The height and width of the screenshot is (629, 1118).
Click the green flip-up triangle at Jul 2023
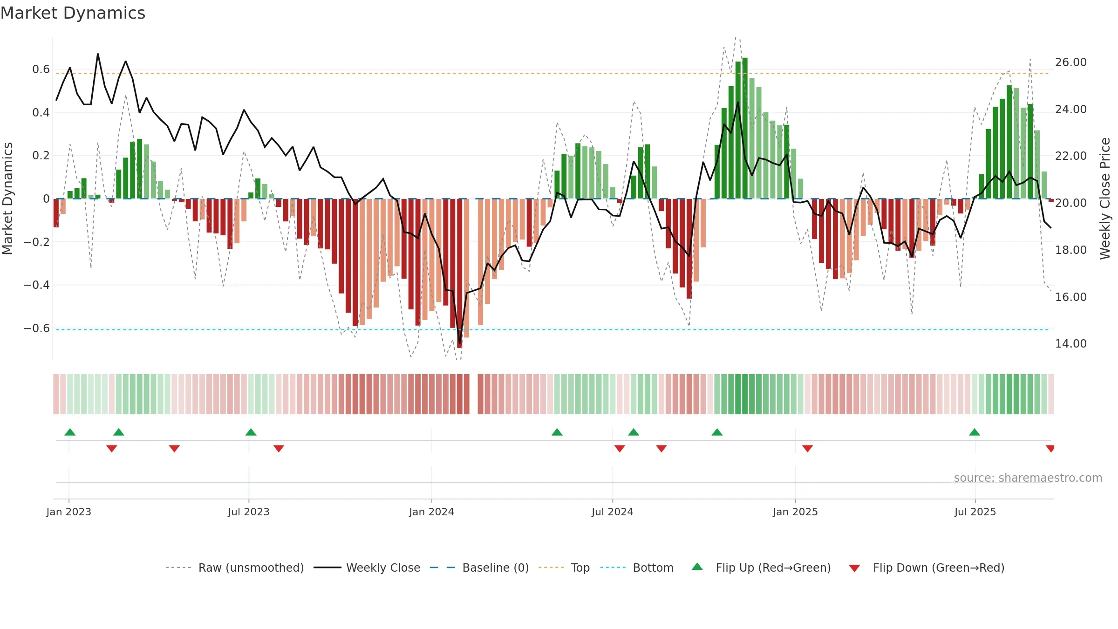(x=251, y=432)
